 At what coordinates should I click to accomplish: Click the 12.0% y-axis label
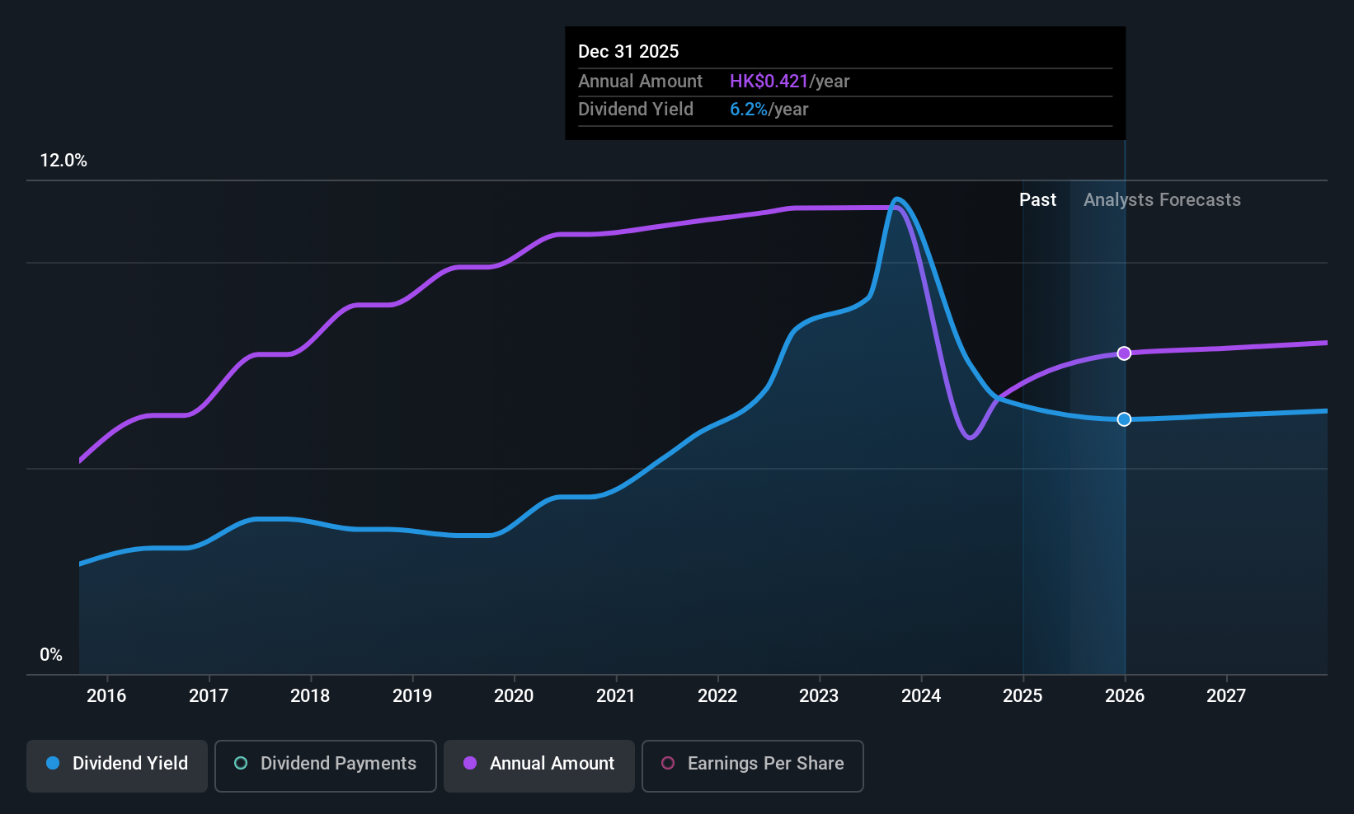click(x=63, y=161)
